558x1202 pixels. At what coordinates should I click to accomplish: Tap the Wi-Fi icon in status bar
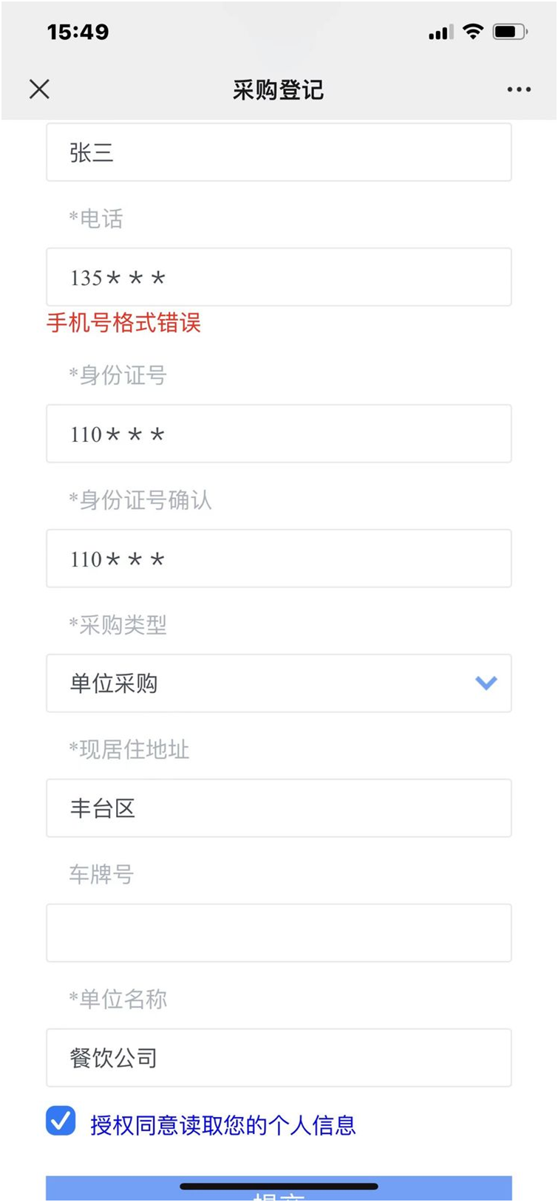pos(473,32)
